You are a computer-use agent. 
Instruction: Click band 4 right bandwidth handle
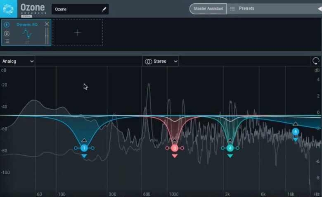[237, 148]
